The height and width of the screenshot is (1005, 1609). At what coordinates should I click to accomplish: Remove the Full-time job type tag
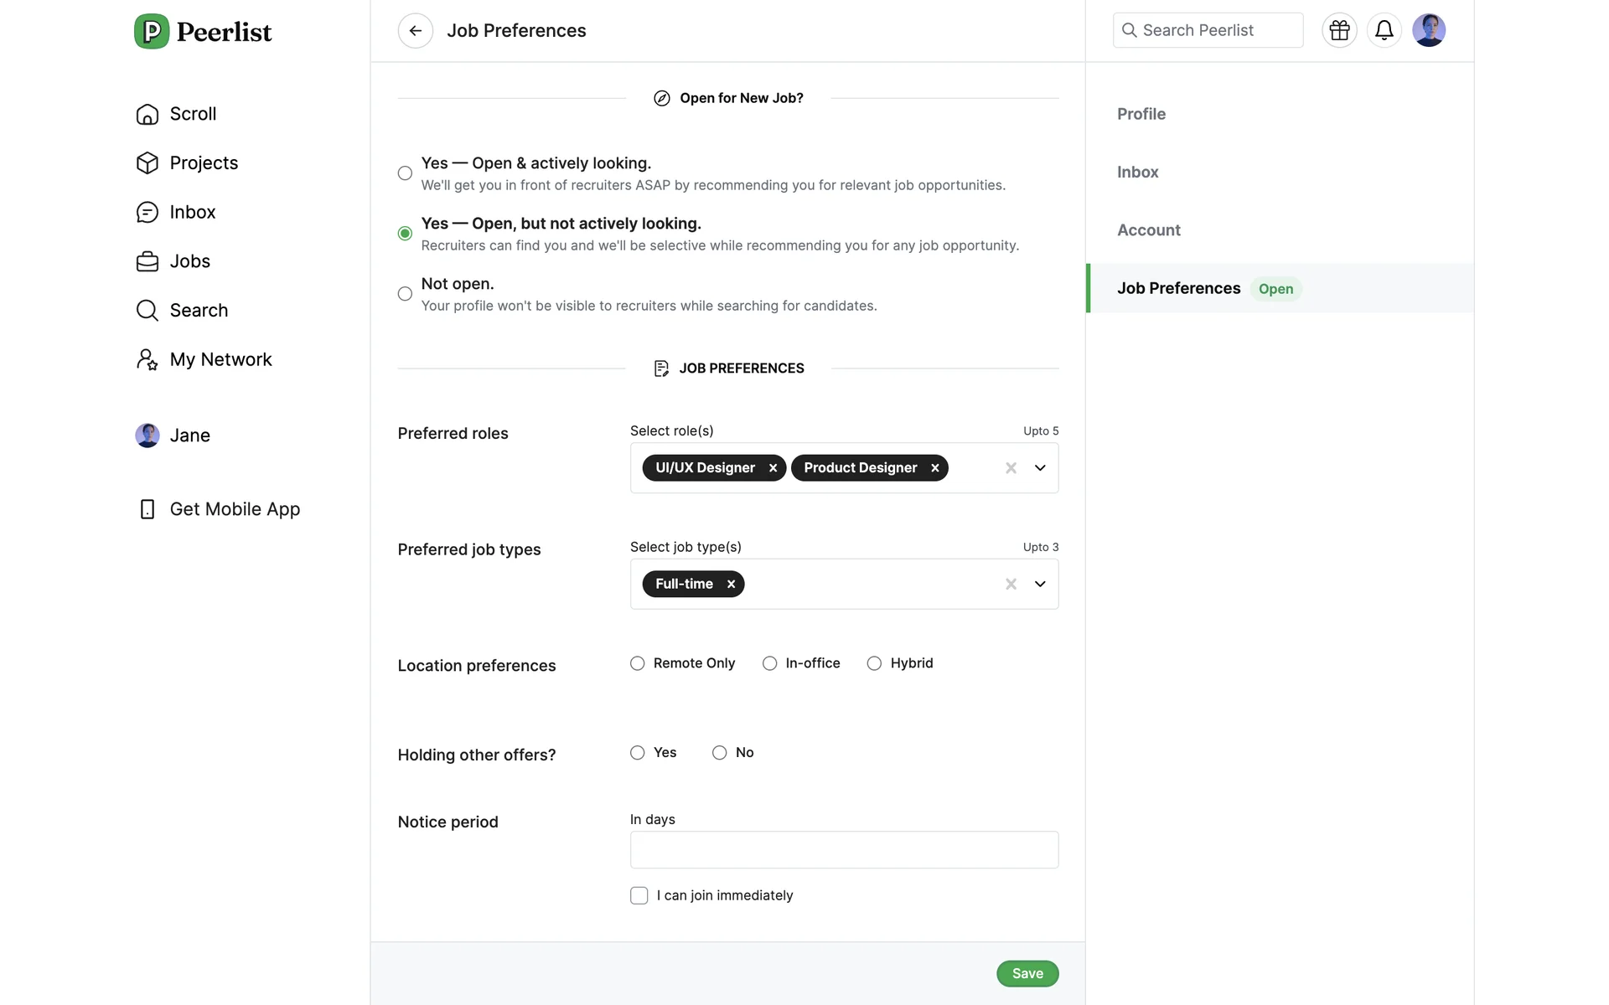click(731, 585)
